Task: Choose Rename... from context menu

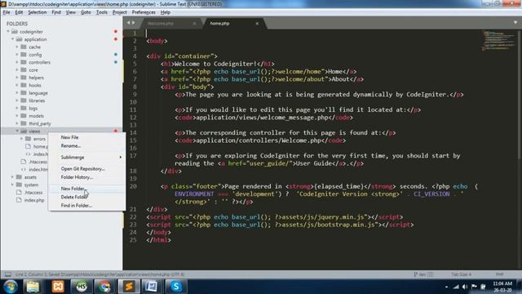Action: click(x=87, y=146)
